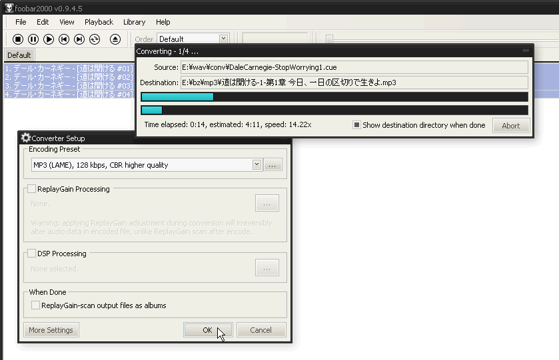Select playlist track #03

click(69, 85)
